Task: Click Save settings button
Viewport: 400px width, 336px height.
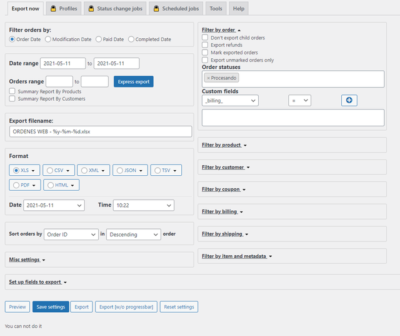Action: [51, 307]
